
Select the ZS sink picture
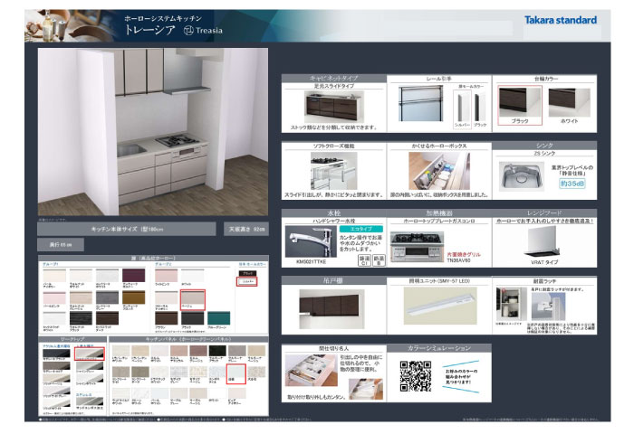519,175
